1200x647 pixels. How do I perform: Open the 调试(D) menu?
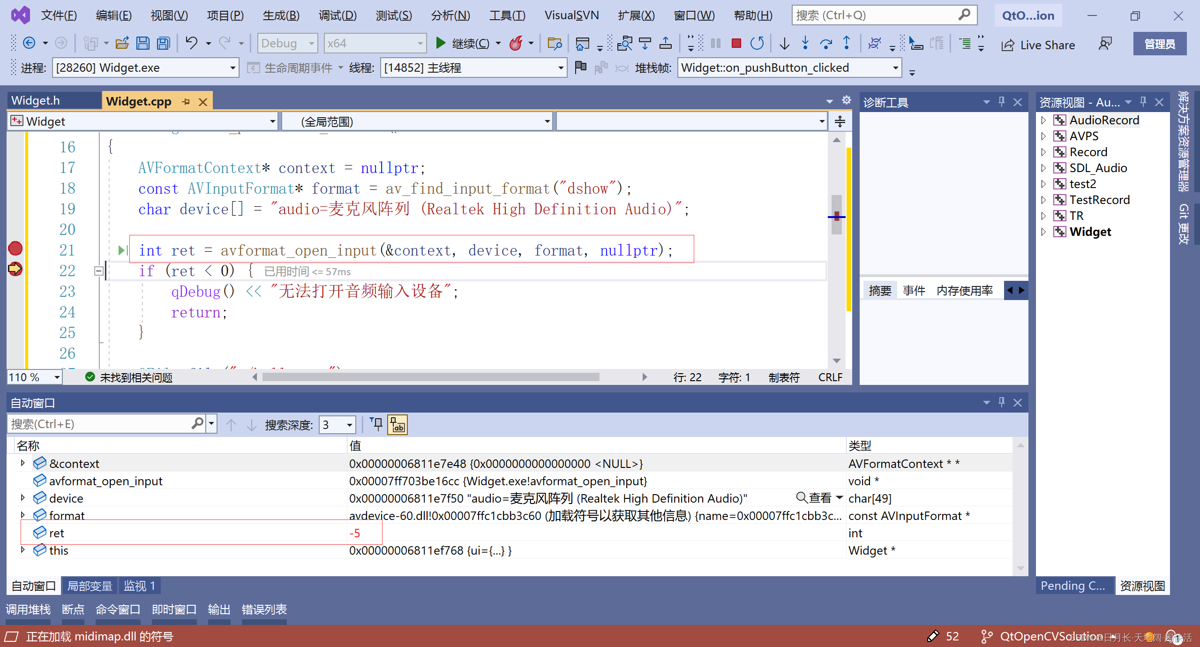pos(337,15)
